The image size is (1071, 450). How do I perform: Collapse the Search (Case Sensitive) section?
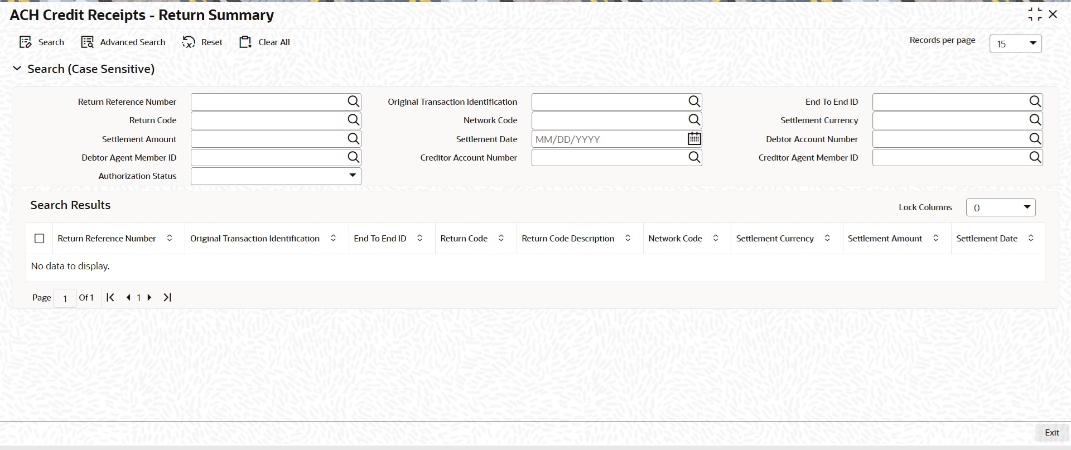click(x=17, y=69)
